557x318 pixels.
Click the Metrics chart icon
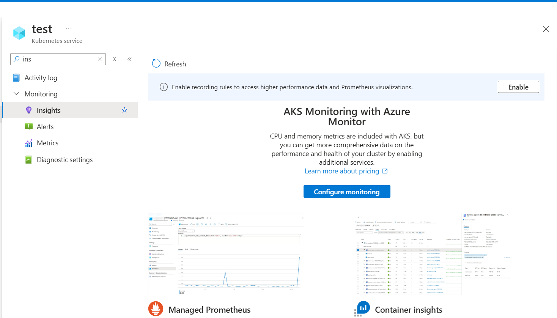(x=28, y=143)
